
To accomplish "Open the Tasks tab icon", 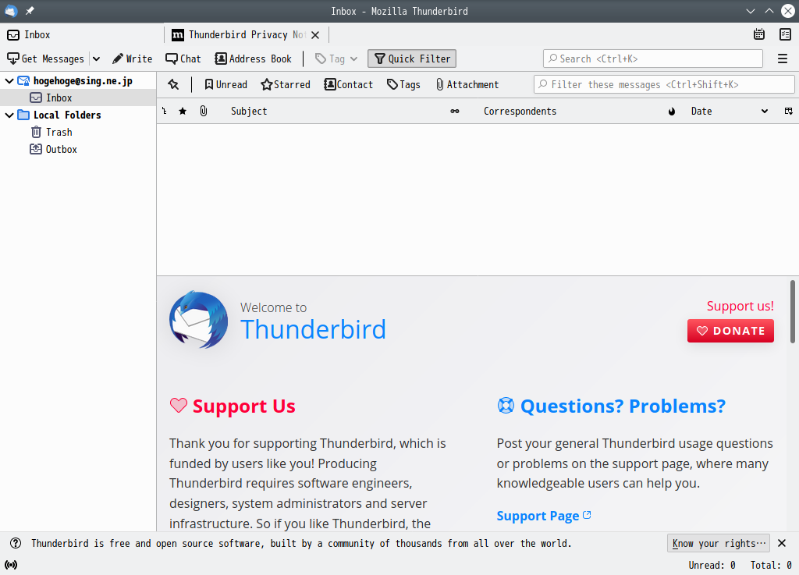I will point(785,34).
